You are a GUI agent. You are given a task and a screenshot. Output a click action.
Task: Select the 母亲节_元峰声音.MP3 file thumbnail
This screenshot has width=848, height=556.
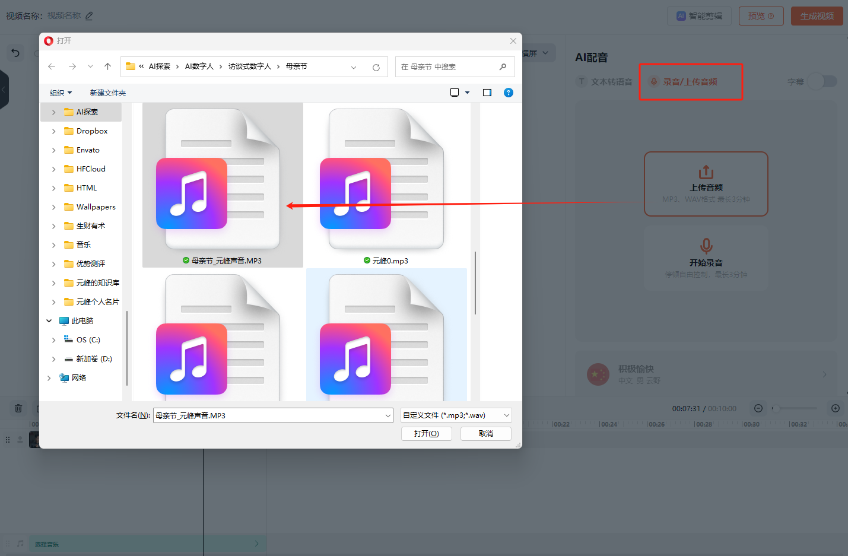[x=223, y=185]
